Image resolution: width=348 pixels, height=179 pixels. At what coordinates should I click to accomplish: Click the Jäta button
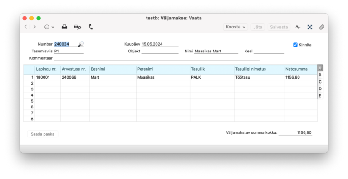point(258,27)
